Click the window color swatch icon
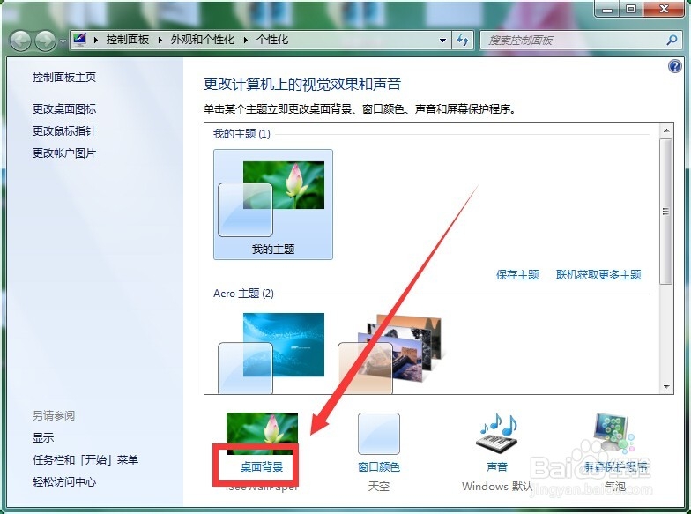Screen dimensions: 691x514 coord(379,434)
